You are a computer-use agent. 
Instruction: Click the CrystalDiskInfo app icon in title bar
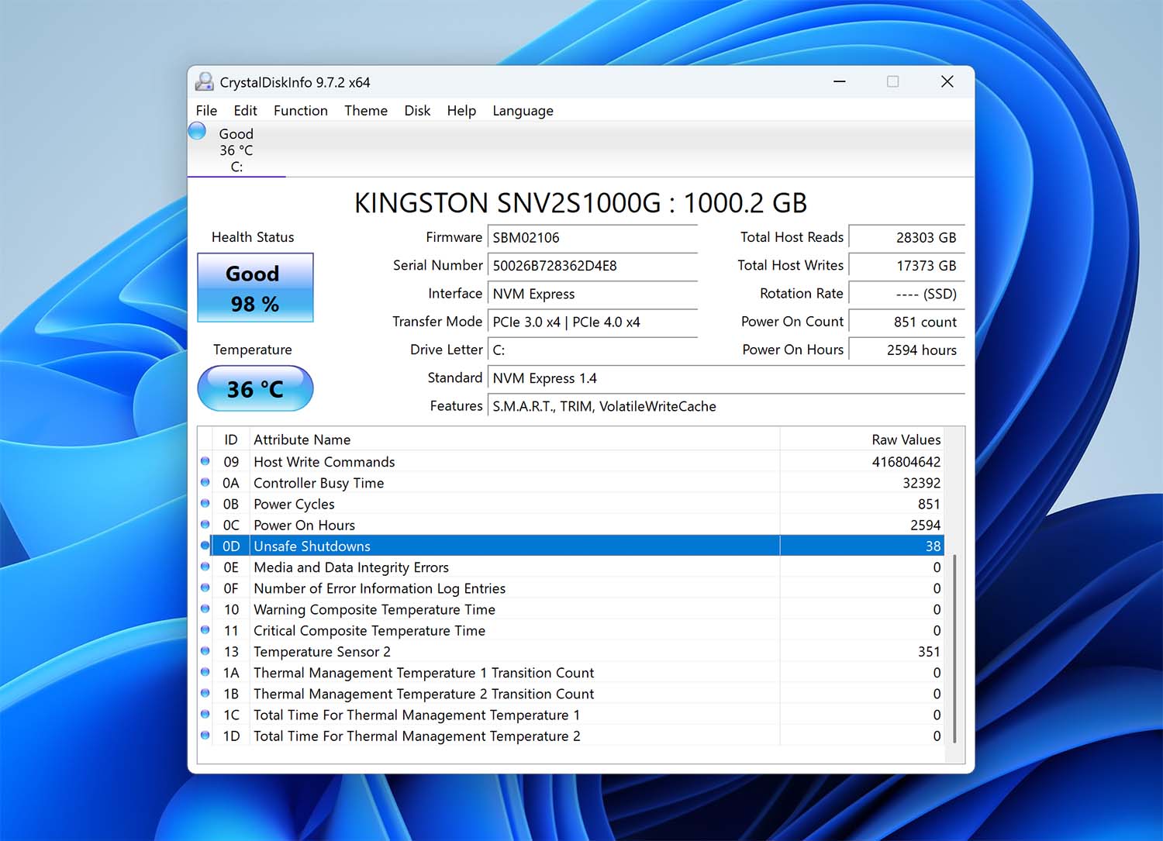click(205, 81)
